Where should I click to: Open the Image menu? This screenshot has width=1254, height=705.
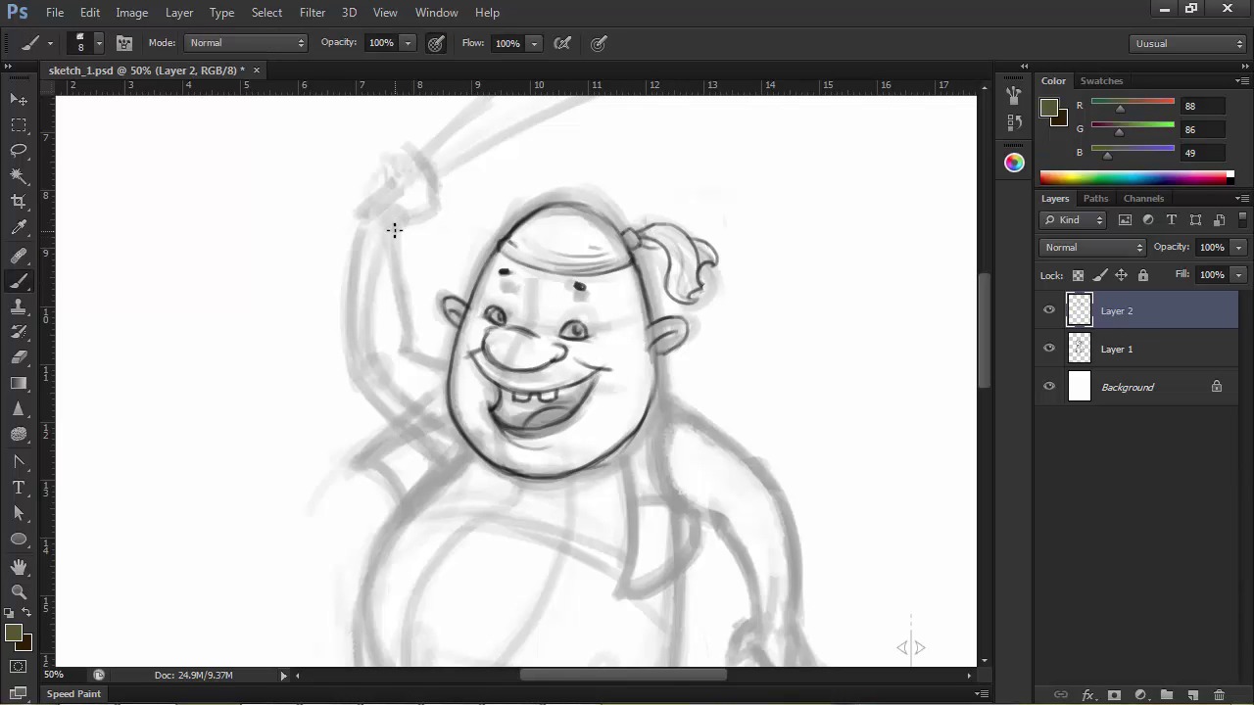point(131,13)
